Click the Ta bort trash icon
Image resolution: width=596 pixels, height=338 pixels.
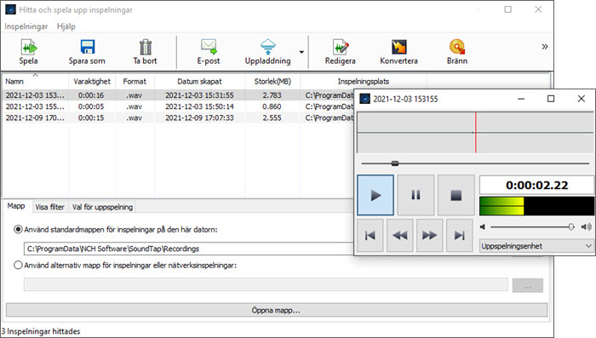click(146, 47)
